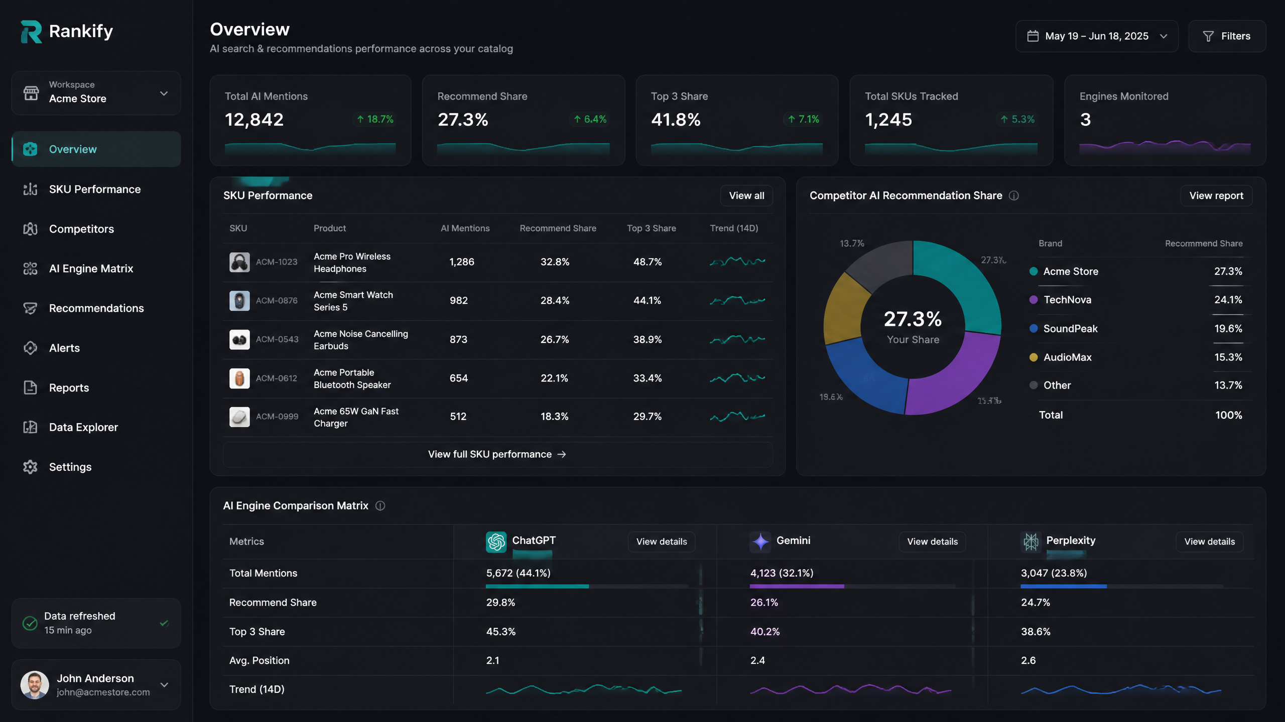The height and width of the screenshot is (722, 1285).
Task: Click the Settings gear icon
Action: [x=30, y=467]
